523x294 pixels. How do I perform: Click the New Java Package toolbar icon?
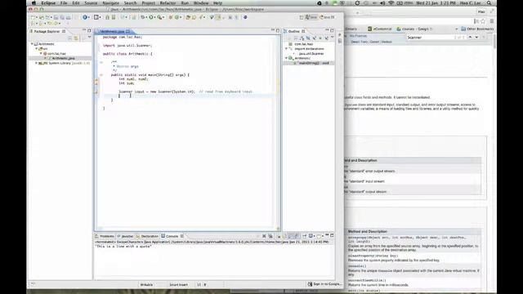(171, 17)
